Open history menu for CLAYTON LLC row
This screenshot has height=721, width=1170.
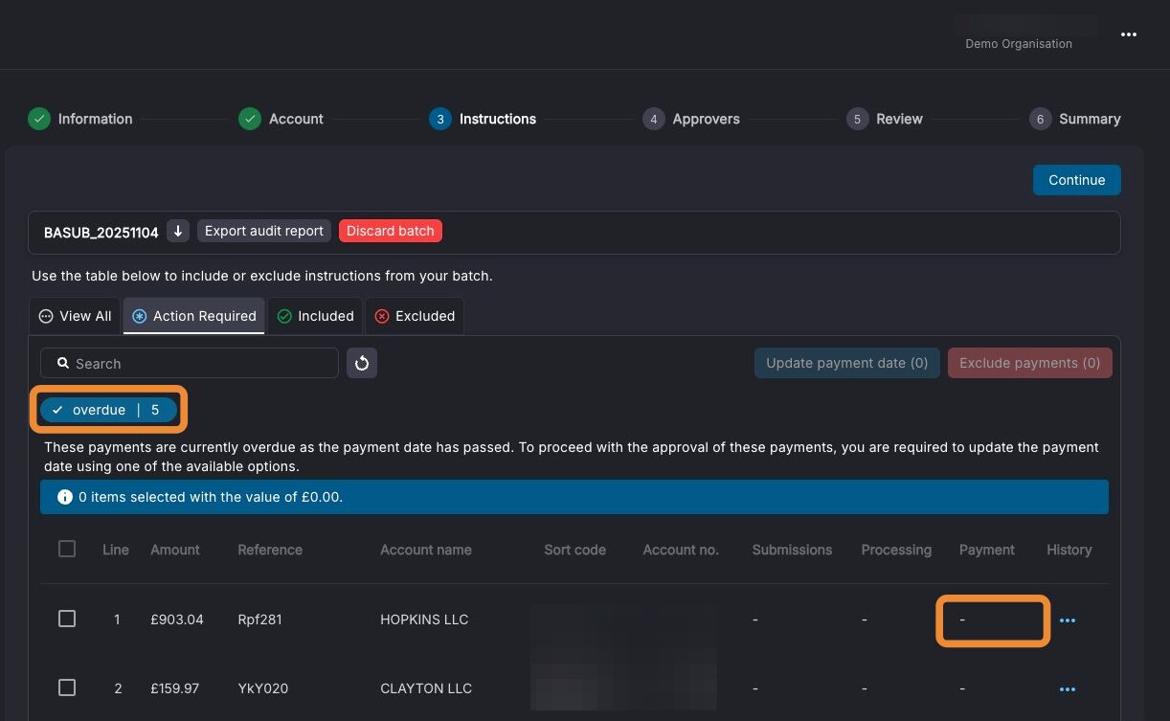1068,689
